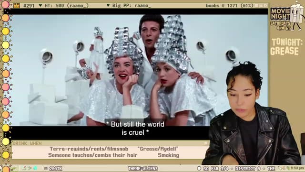Click the 'Saturdays 8PM ET' schedule text

click(x=280, y=26)
